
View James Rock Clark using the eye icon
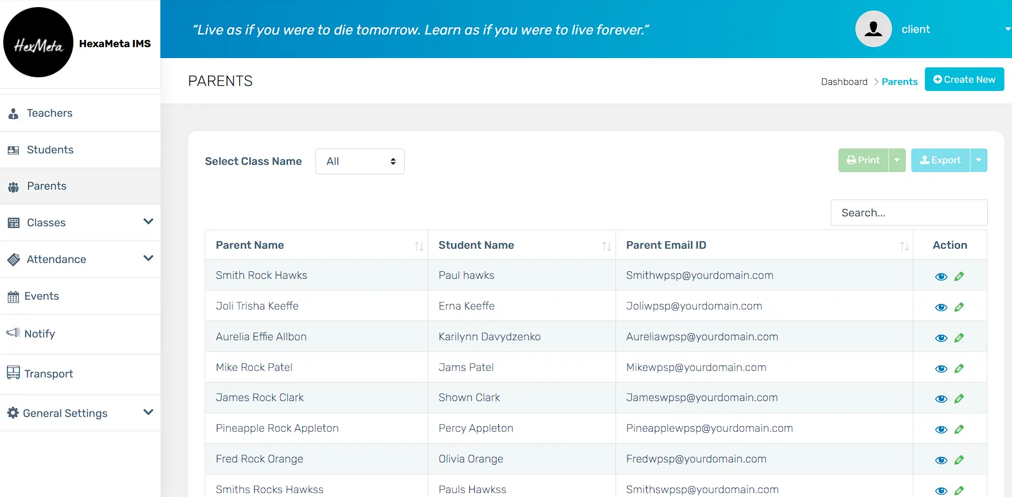click(941, 399)
